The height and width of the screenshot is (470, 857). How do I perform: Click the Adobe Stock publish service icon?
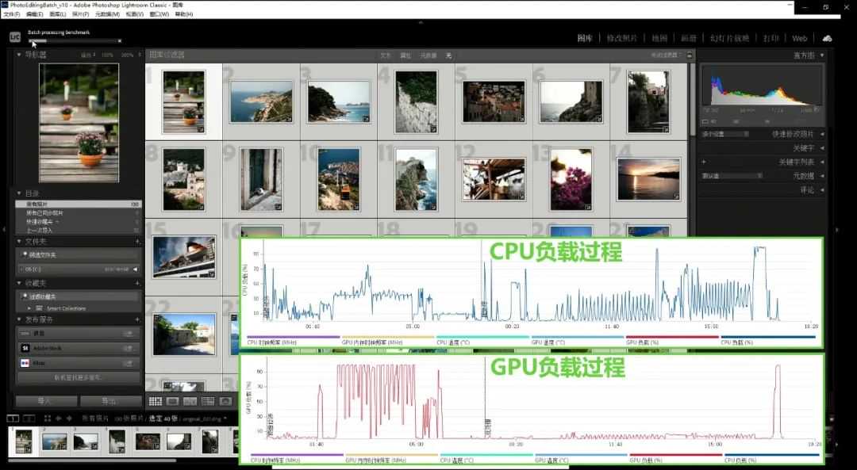(x=25, y=348)
